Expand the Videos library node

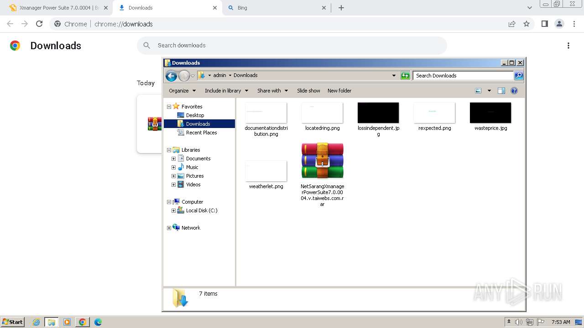[x=173, y=184]
